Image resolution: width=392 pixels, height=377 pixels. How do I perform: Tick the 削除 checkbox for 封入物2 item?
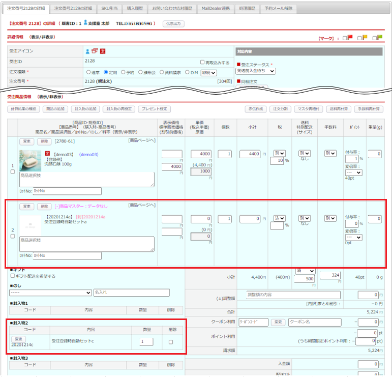click(x=170, y=342)
